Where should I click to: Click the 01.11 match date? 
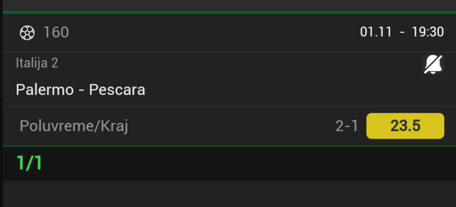375,32
